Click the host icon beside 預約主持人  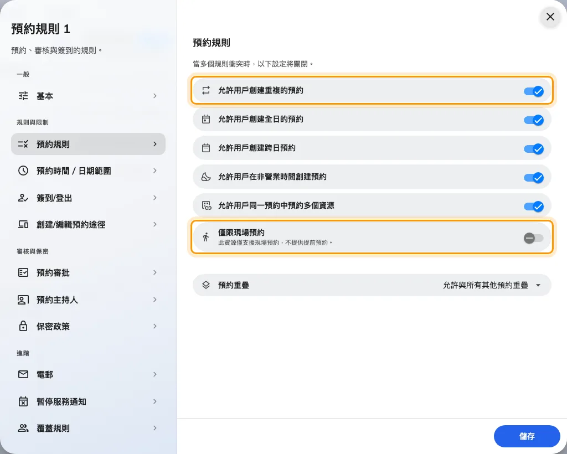pyautogui.click(x=23, y=300)
